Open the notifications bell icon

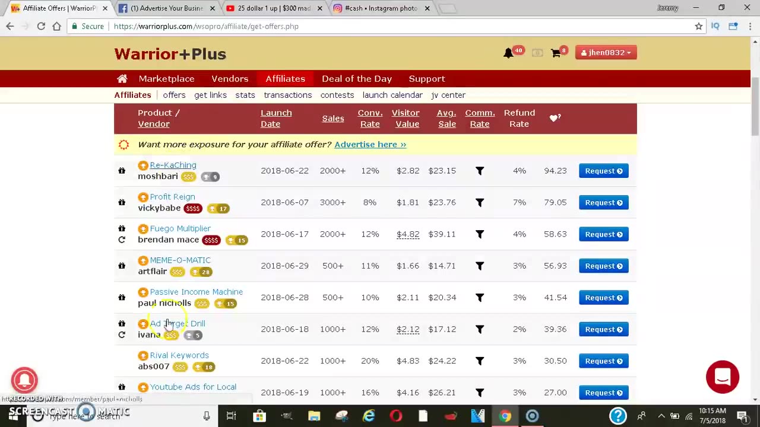[x=508, y=53]
